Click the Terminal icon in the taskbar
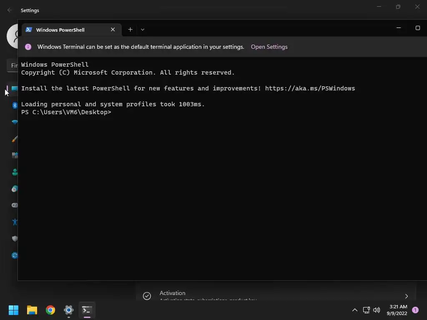Image resolution: width=427 pixels, height=320 pixels. coord(87,310)
